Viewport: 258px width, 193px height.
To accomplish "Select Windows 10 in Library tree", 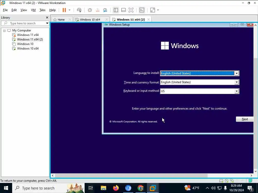I will [x=25, y=44].
